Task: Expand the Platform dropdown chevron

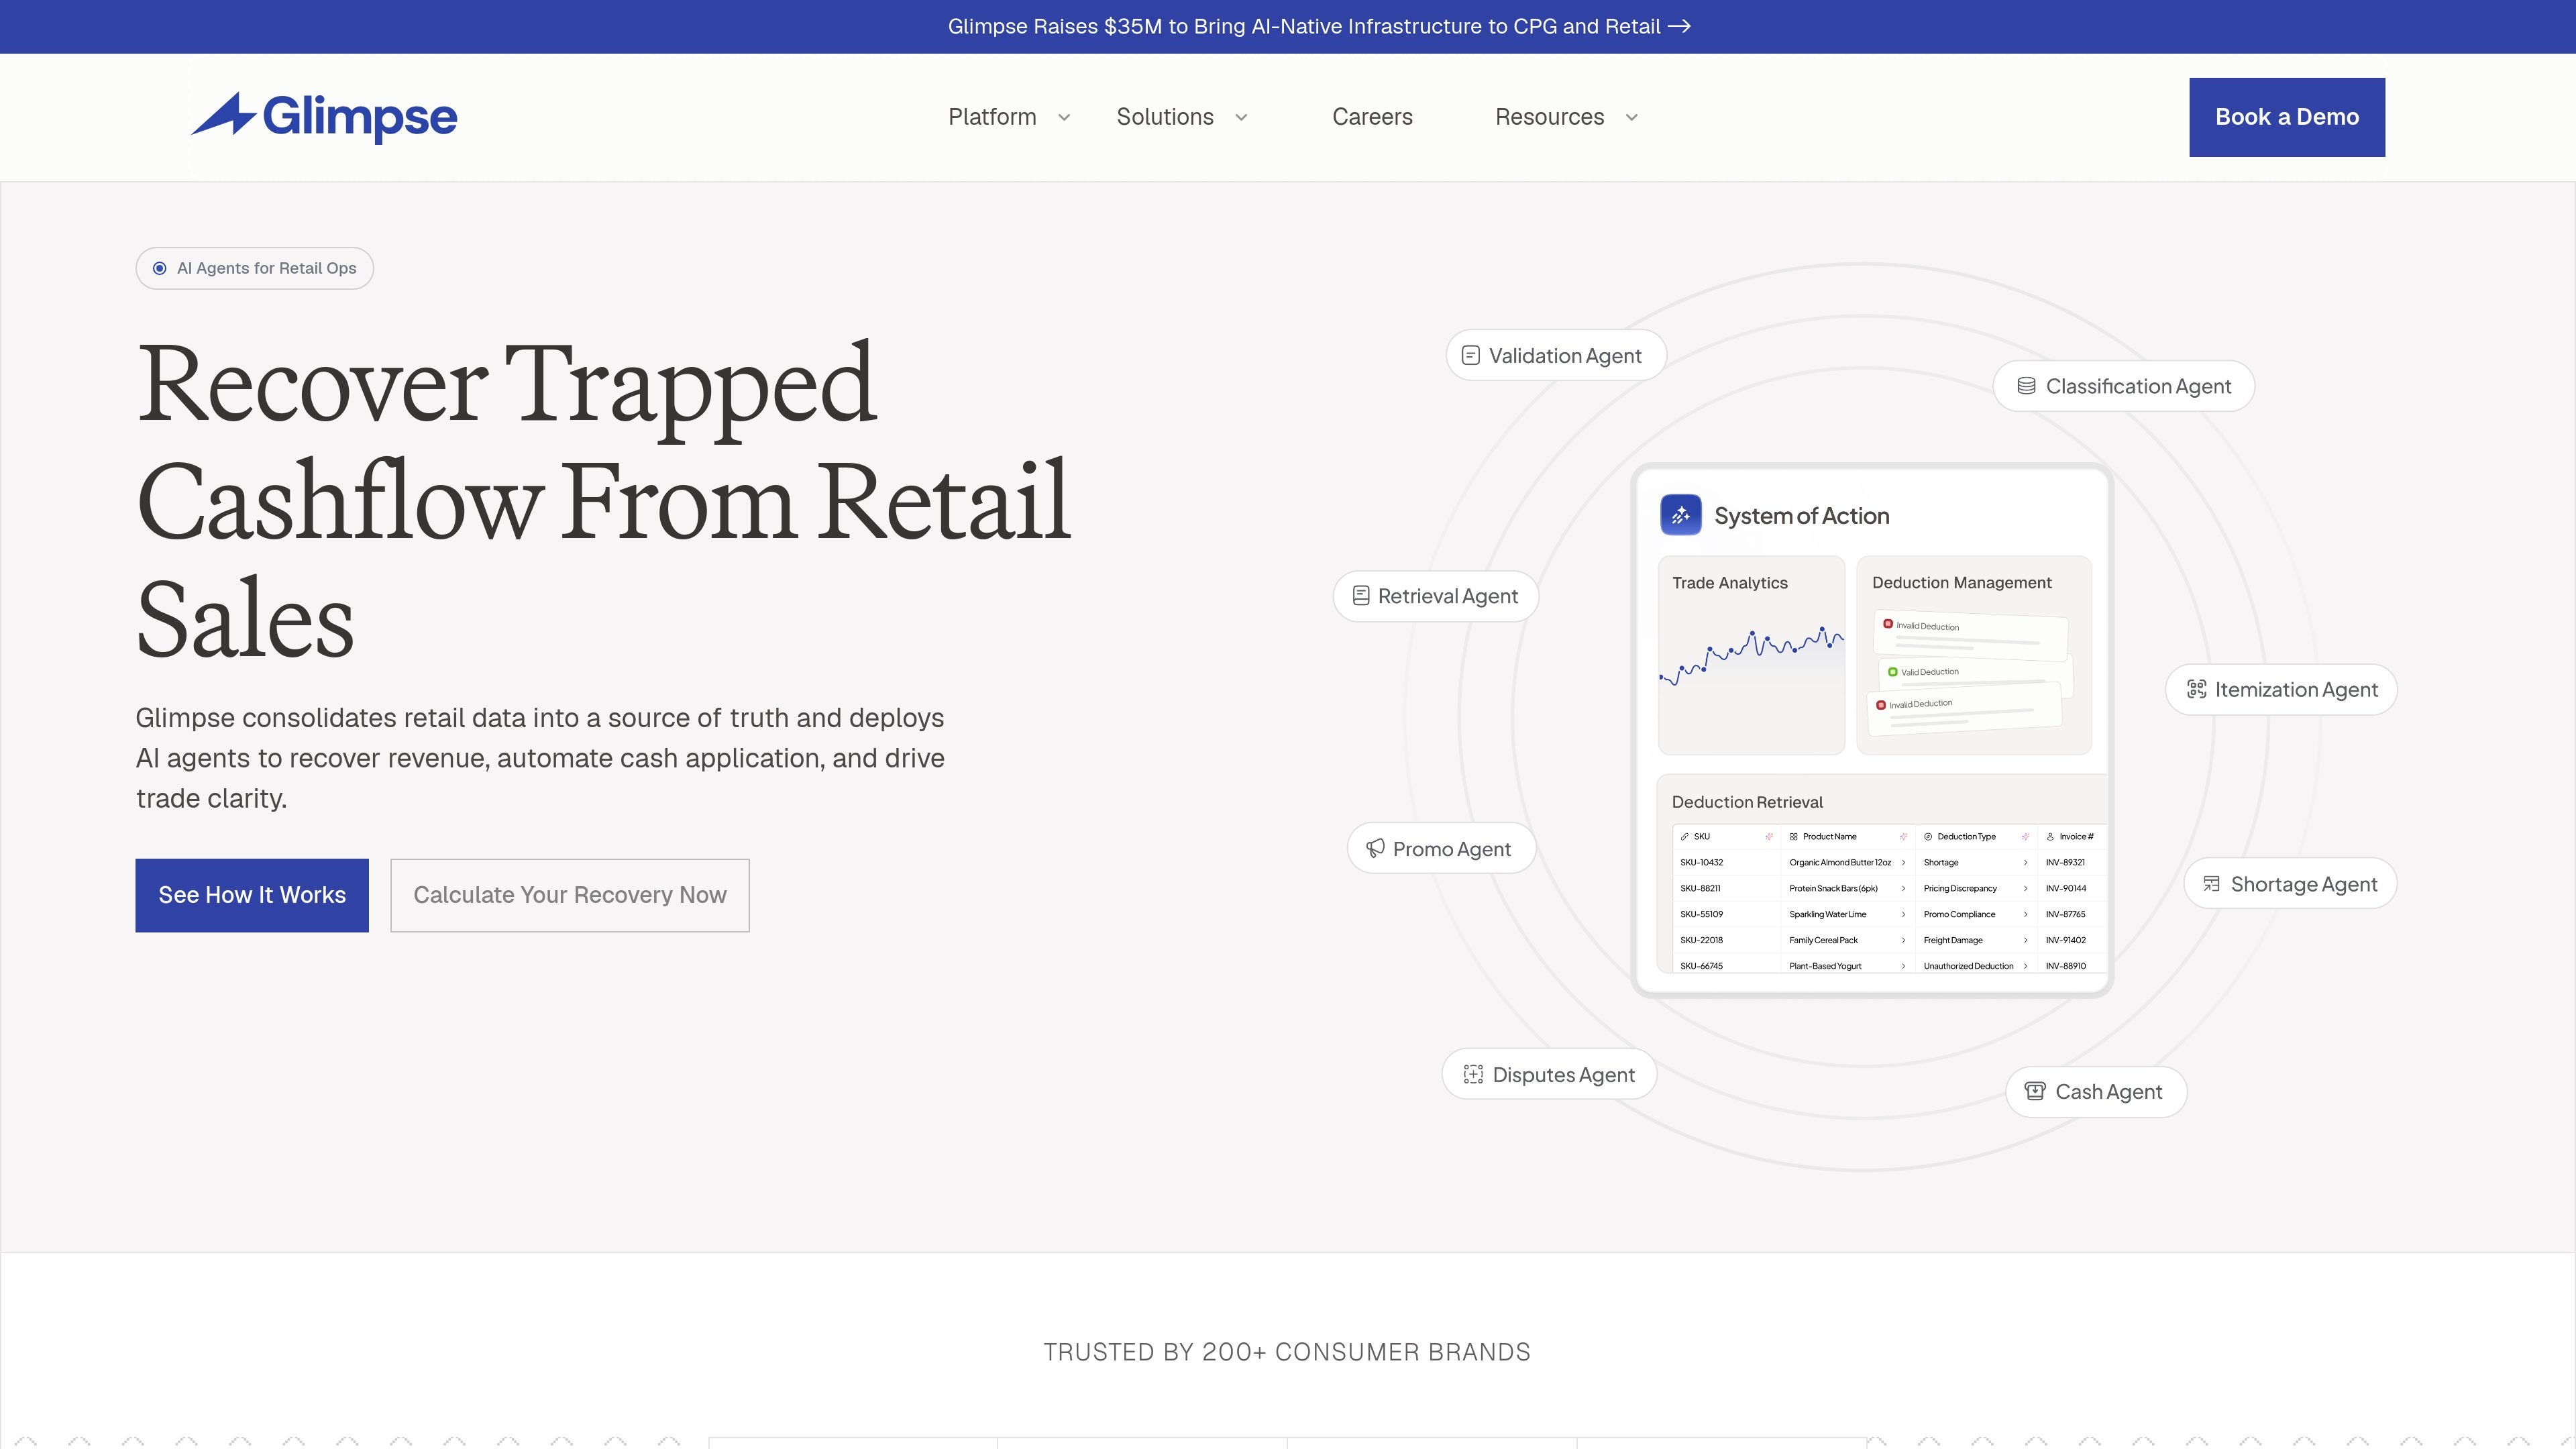Action: (x=1064, y=117)
